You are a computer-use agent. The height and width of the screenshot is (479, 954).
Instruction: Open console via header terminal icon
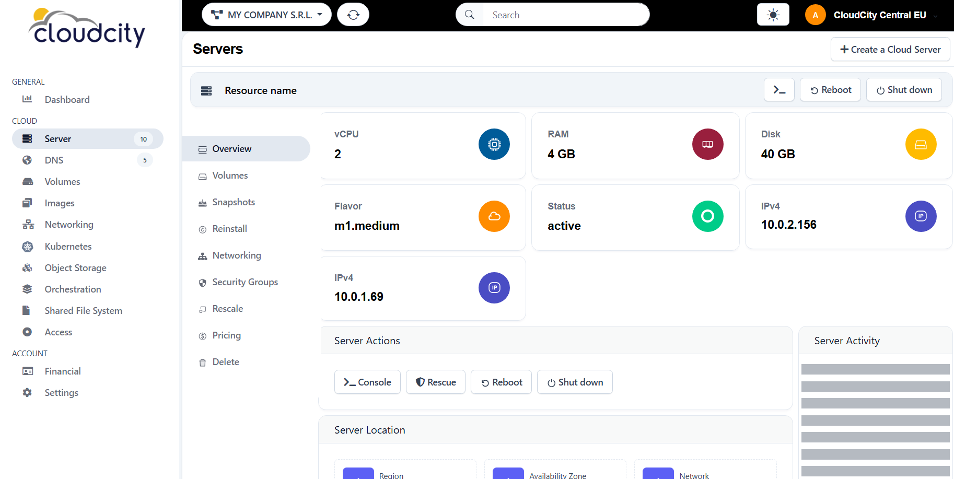[x=779, y=90]
